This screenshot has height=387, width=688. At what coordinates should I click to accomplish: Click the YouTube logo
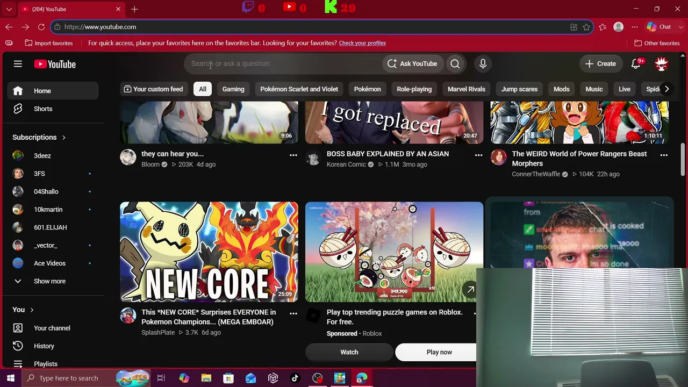pos(55,64)
